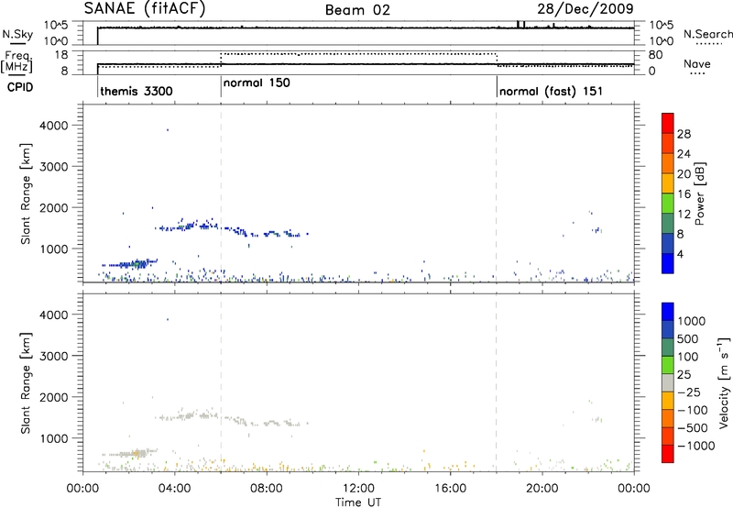
Task: Click the -1000 value on Velocity colorbar
Action: click(x=696, y=446)
